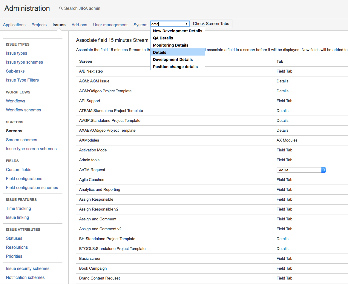Open the combo box dropdown arrow

pos(186,24)
